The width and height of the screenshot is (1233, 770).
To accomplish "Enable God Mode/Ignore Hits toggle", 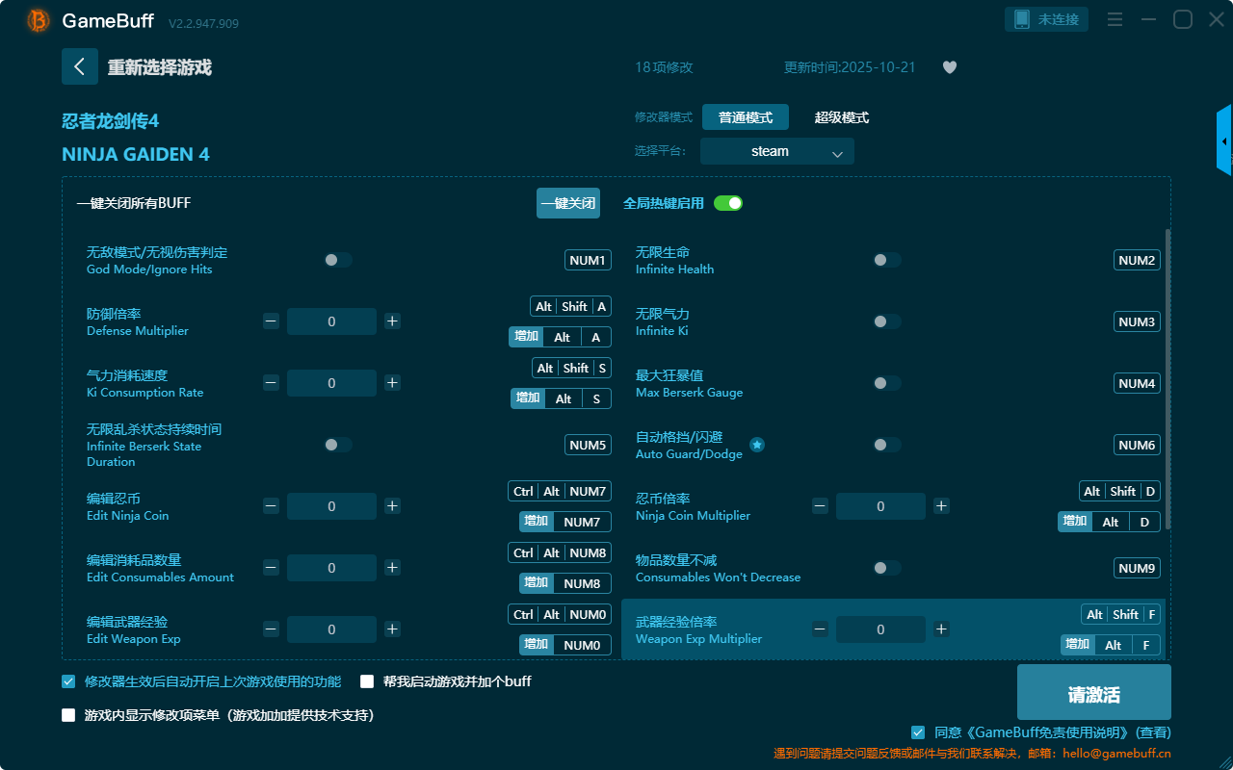I will (338, 260).
